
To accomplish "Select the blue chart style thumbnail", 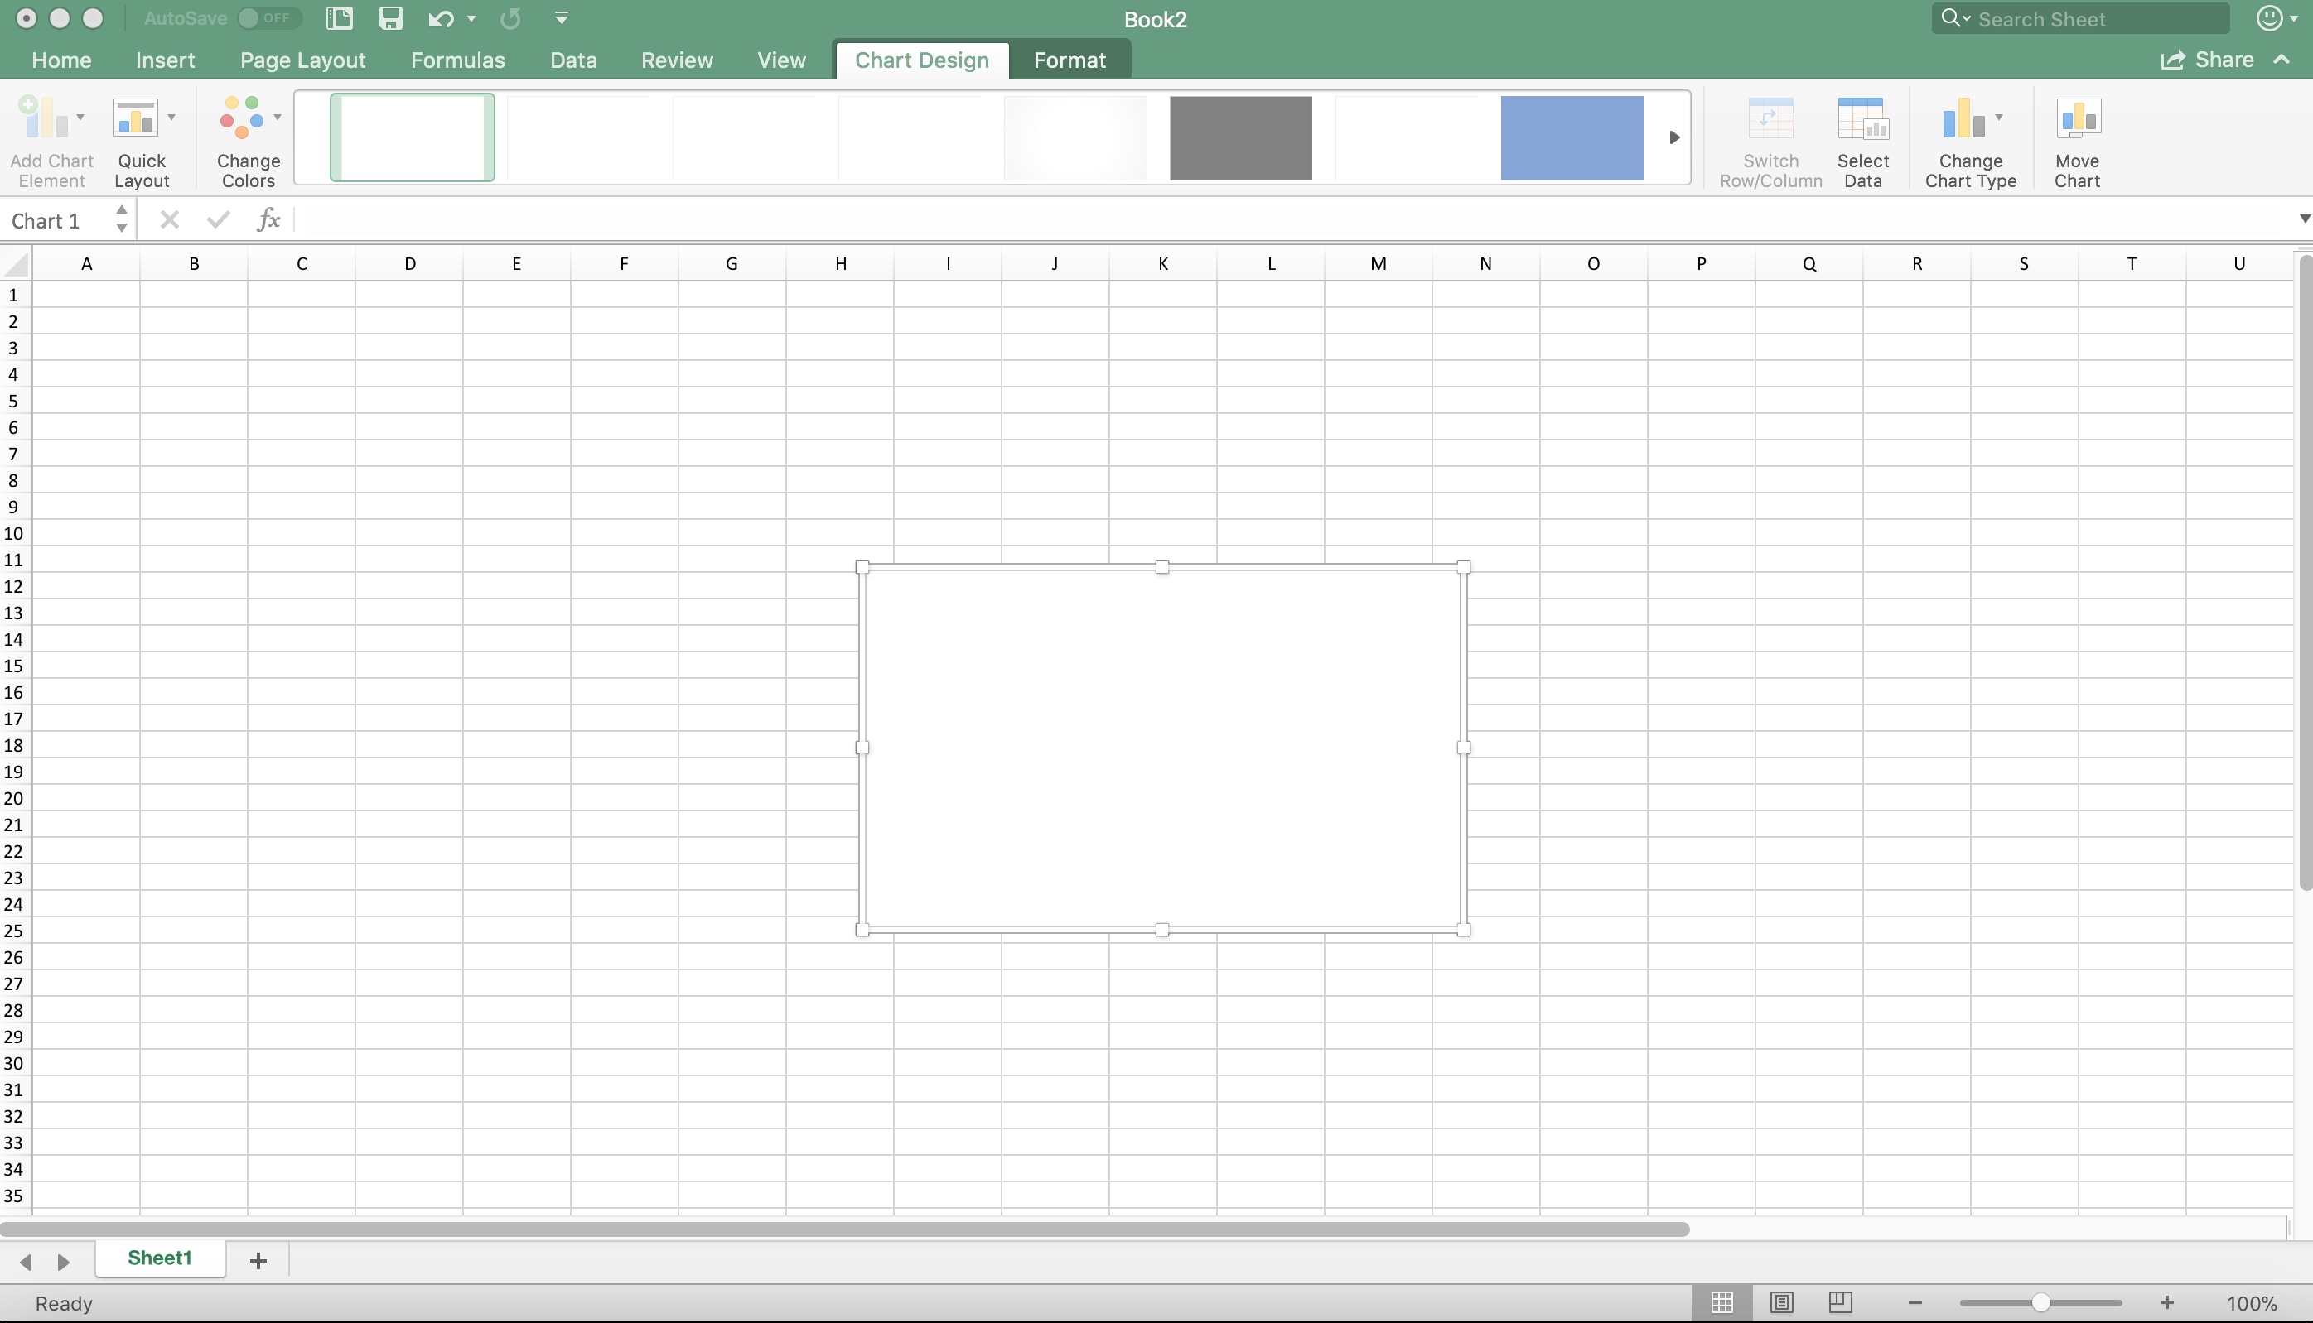I will click(x=1571, y=137).
